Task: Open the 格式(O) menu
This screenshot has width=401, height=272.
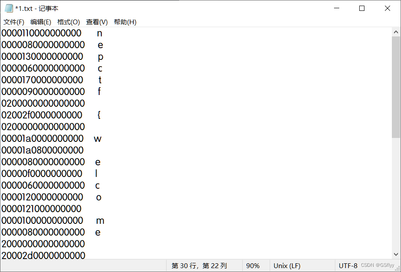Action: point(68,22)
